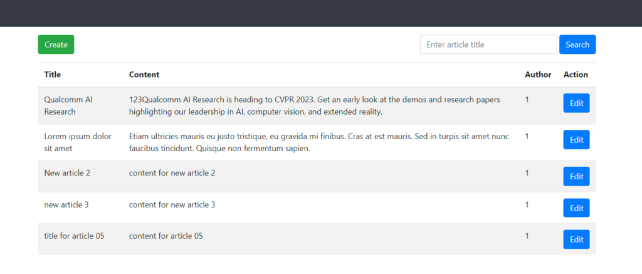642x274 pixels.
Task: Click 'content for new article 3' text
Action: point(172,204)
